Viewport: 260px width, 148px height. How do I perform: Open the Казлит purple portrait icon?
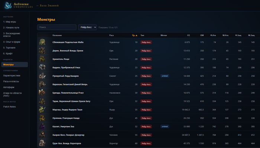(x=42, y=127)
